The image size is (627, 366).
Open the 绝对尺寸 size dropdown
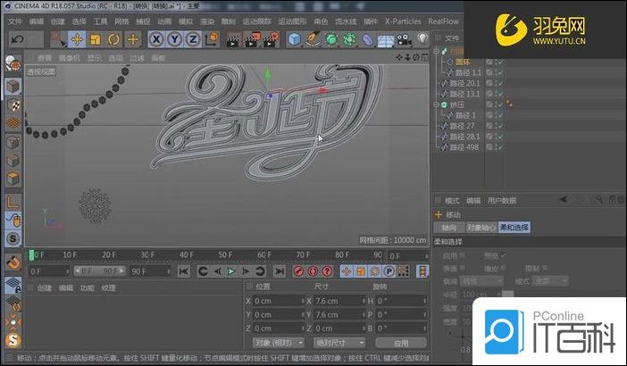point(340,342)
